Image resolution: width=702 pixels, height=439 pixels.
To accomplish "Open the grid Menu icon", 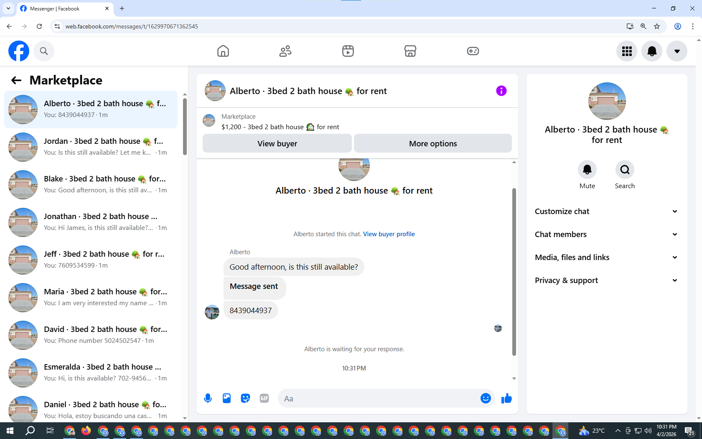I will pos(627,51).
